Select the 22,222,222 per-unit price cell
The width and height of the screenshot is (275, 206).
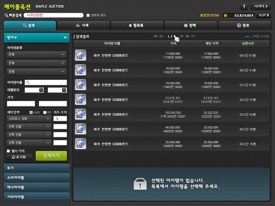coord(211,115)
